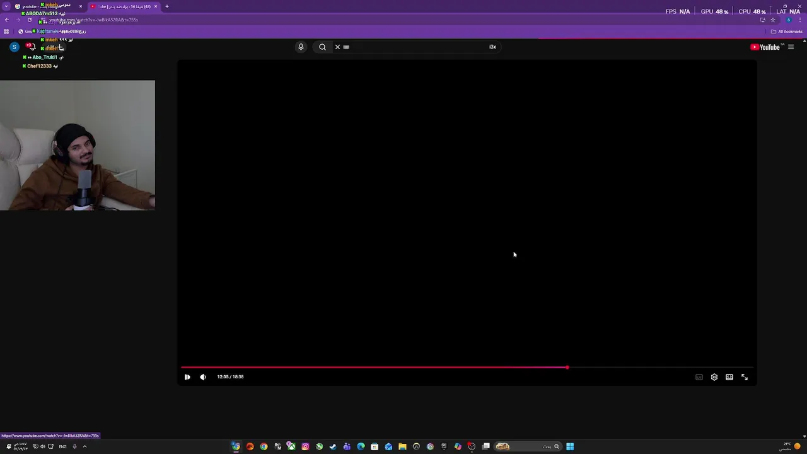Clear the search box with the X
Image resolution: width=807 pixels, height=454 pixels.
tap(337, 47)
